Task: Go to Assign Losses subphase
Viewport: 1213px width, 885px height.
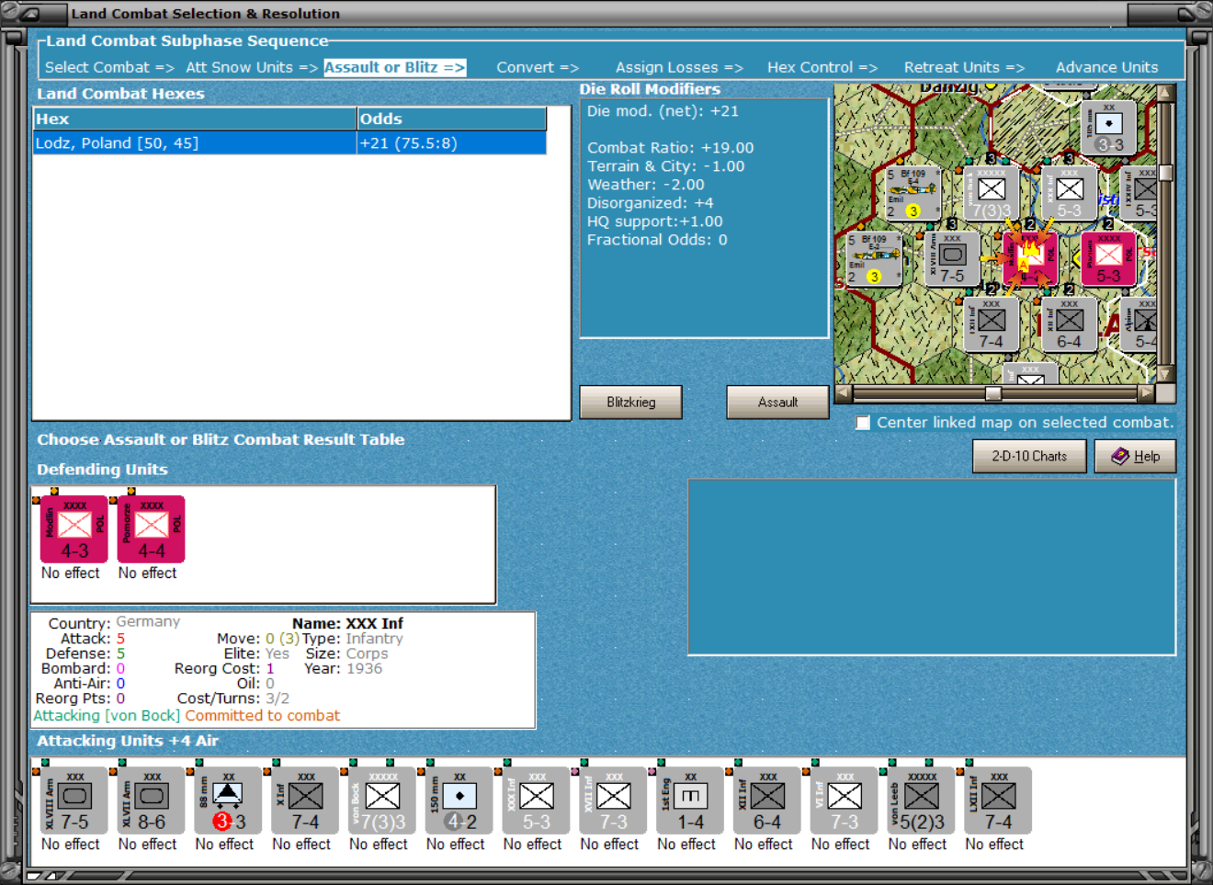Action: [679, 67]
